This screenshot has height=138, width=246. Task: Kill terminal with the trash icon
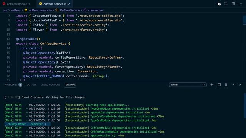[x=226, y=85]
